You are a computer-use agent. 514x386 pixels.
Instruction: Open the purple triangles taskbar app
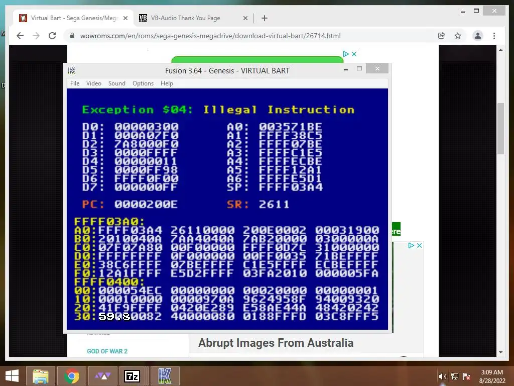coord(102,376)
